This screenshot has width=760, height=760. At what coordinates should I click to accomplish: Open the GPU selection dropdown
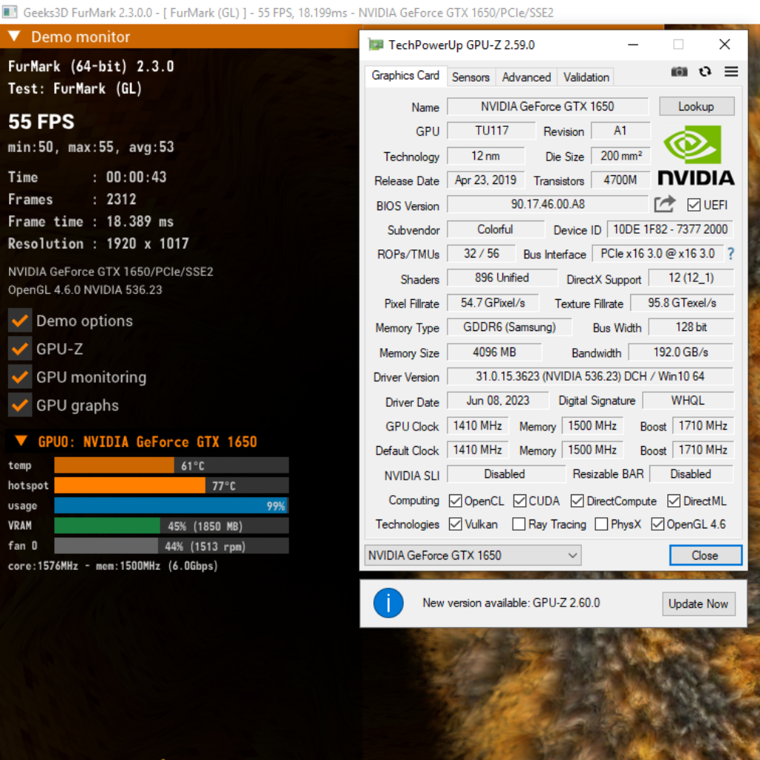[473, 555]
